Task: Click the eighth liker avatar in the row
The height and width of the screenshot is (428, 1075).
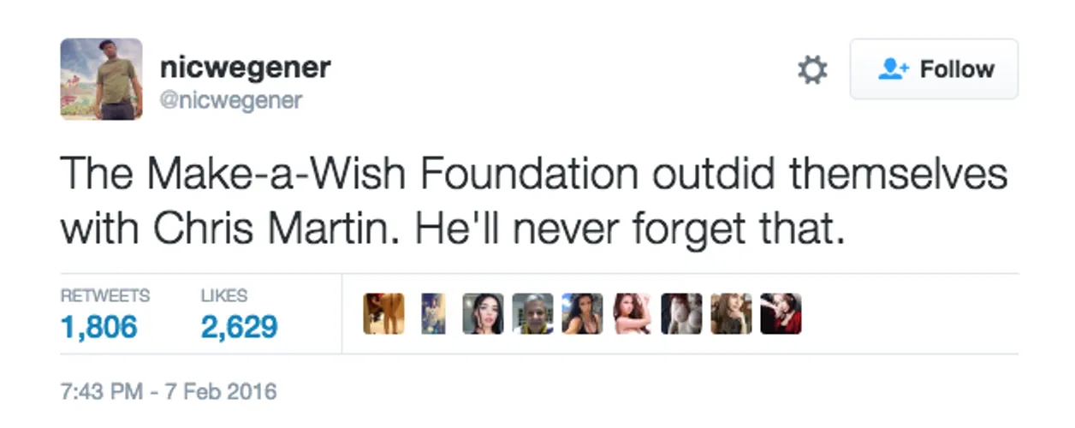Action: click(731, 313)
